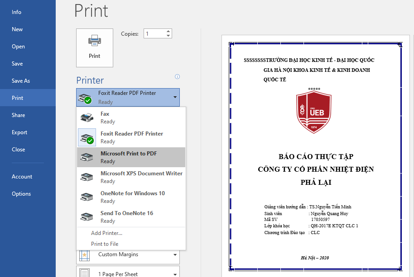Click 'Hà Nội – 2020' text in preview
Screen dimensions: 414x277
click(315, 258)
